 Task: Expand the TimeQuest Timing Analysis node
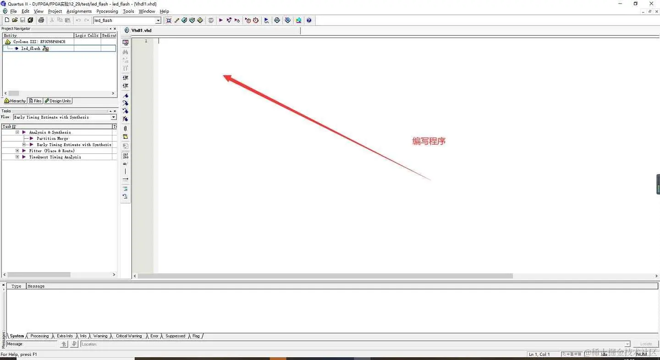[x=17, y=157]
